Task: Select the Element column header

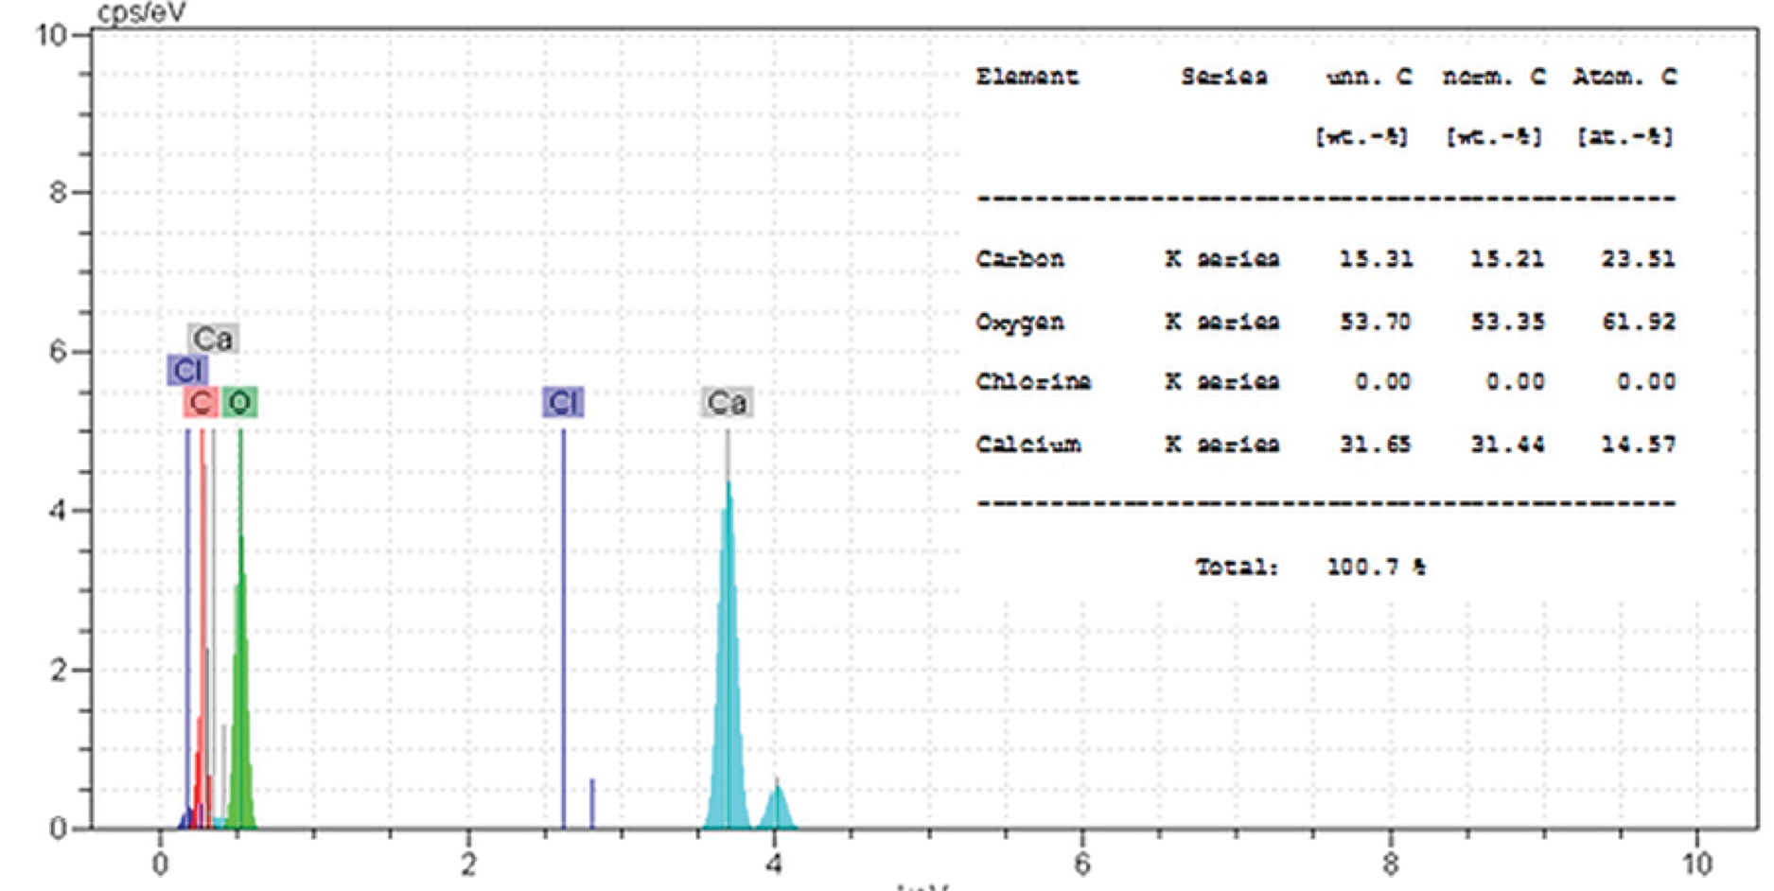Action: [1027, 77]
